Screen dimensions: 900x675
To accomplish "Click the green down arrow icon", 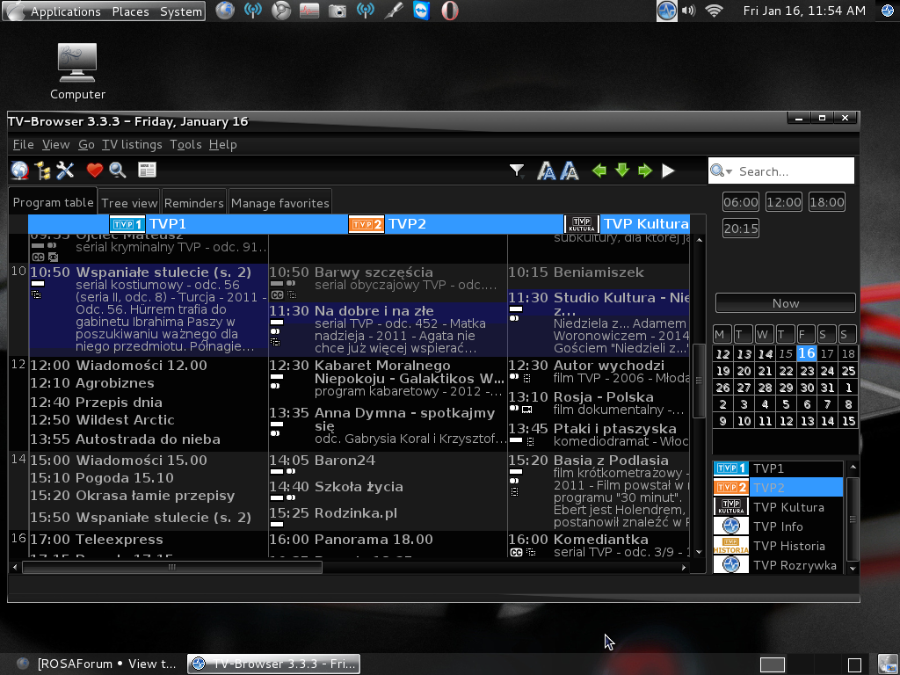I will coord(622,171).
